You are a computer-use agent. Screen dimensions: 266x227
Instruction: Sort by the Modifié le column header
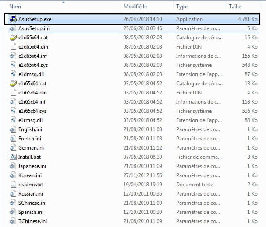pyautogui.click(x=135, y=7)
